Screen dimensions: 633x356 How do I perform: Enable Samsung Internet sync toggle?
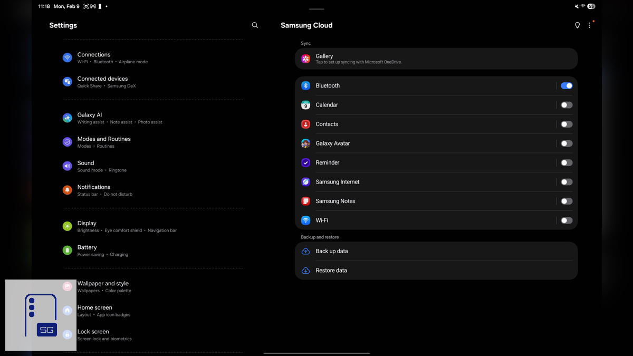coord(567,182)
